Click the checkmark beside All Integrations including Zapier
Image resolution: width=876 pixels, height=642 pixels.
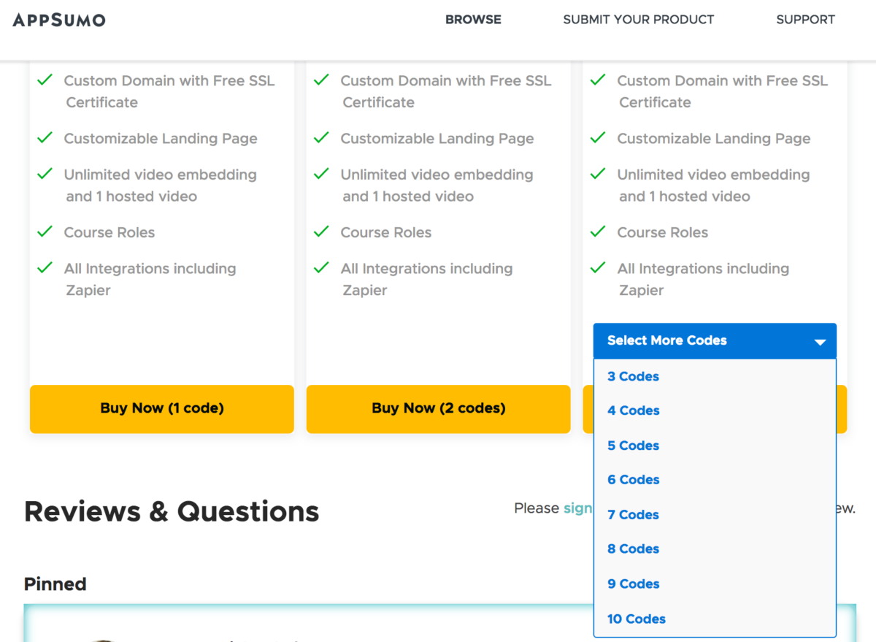45,267
